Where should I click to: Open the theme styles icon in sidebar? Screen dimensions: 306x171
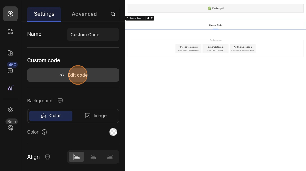click(x=10, y=53)
